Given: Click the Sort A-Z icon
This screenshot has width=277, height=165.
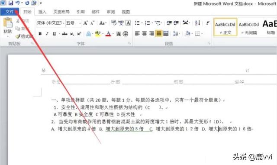Looking at the screenshot, I should click(197, 23).
